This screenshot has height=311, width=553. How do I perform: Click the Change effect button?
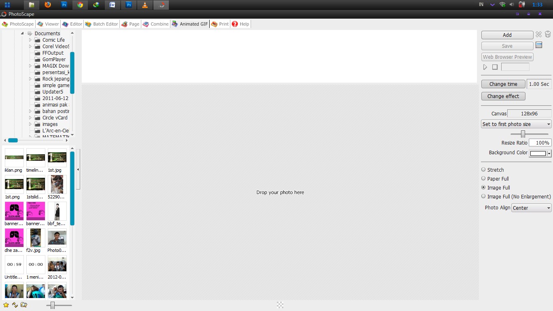(503, 96)
